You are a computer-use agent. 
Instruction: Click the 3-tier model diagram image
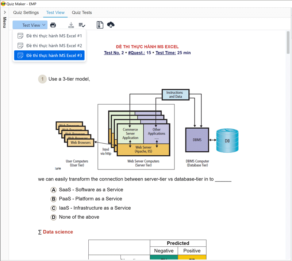[147, 130]
